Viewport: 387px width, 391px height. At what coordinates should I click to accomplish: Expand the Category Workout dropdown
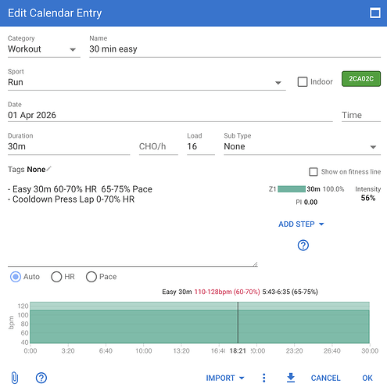[44, 49]
